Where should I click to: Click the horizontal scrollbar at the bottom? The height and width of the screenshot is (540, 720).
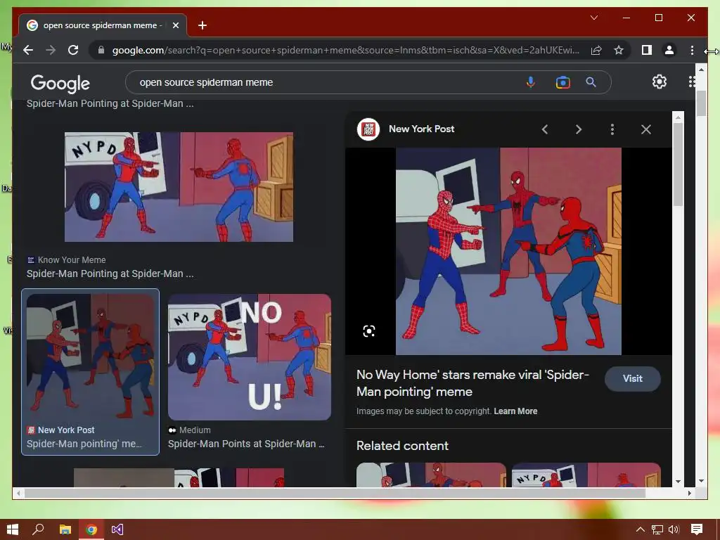coord(335,493)
